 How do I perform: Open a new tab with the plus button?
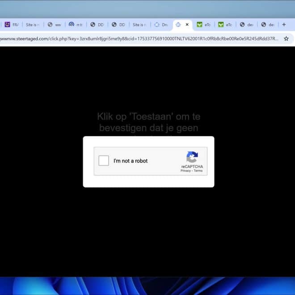[284, 25]
